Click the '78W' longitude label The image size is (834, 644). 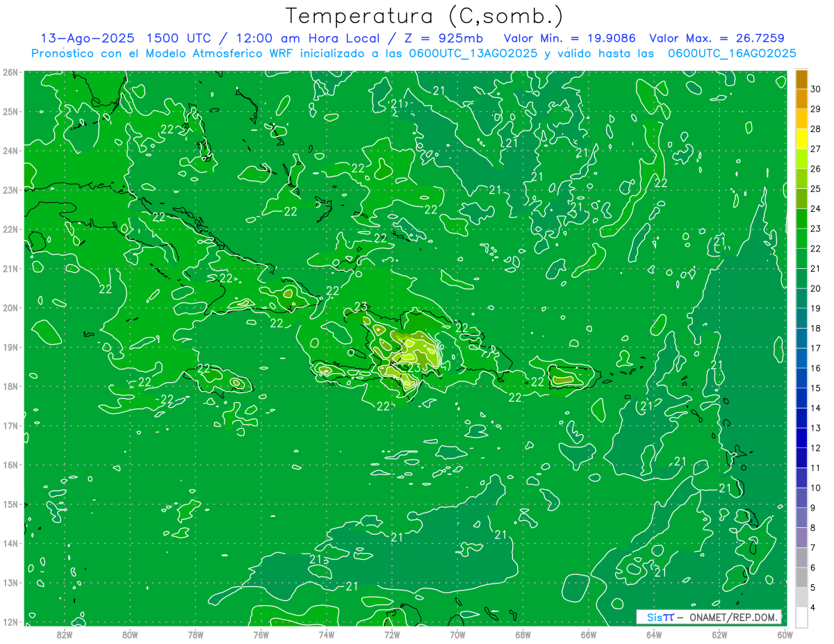[195, 634]
